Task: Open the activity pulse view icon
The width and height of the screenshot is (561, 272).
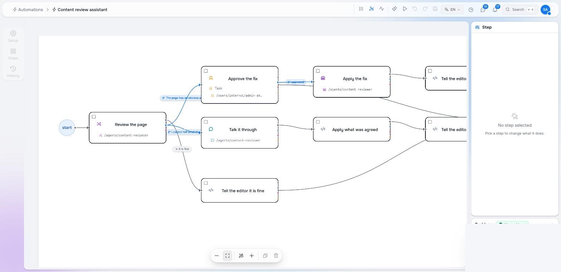Action: click(382, 9)
